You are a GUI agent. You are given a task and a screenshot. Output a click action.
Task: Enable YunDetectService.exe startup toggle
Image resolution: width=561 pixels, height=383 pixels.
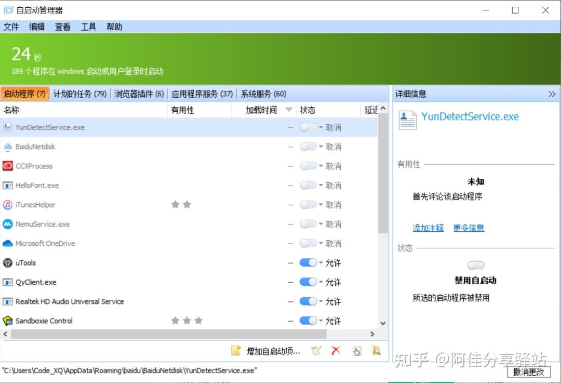[308, 127]
